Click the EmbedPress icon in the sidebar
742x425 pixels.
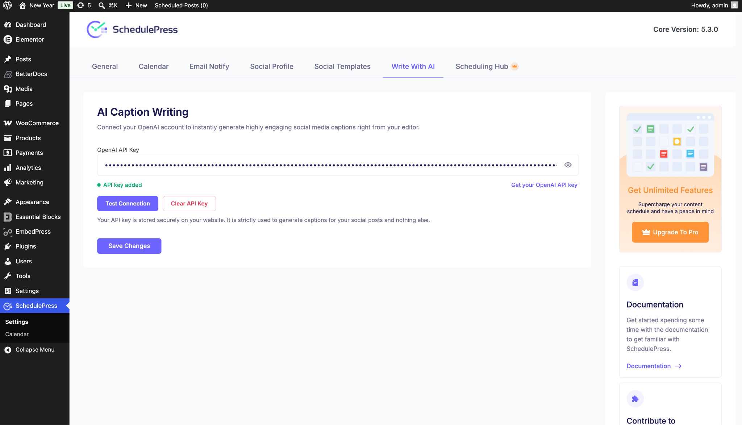pos(8,232)
